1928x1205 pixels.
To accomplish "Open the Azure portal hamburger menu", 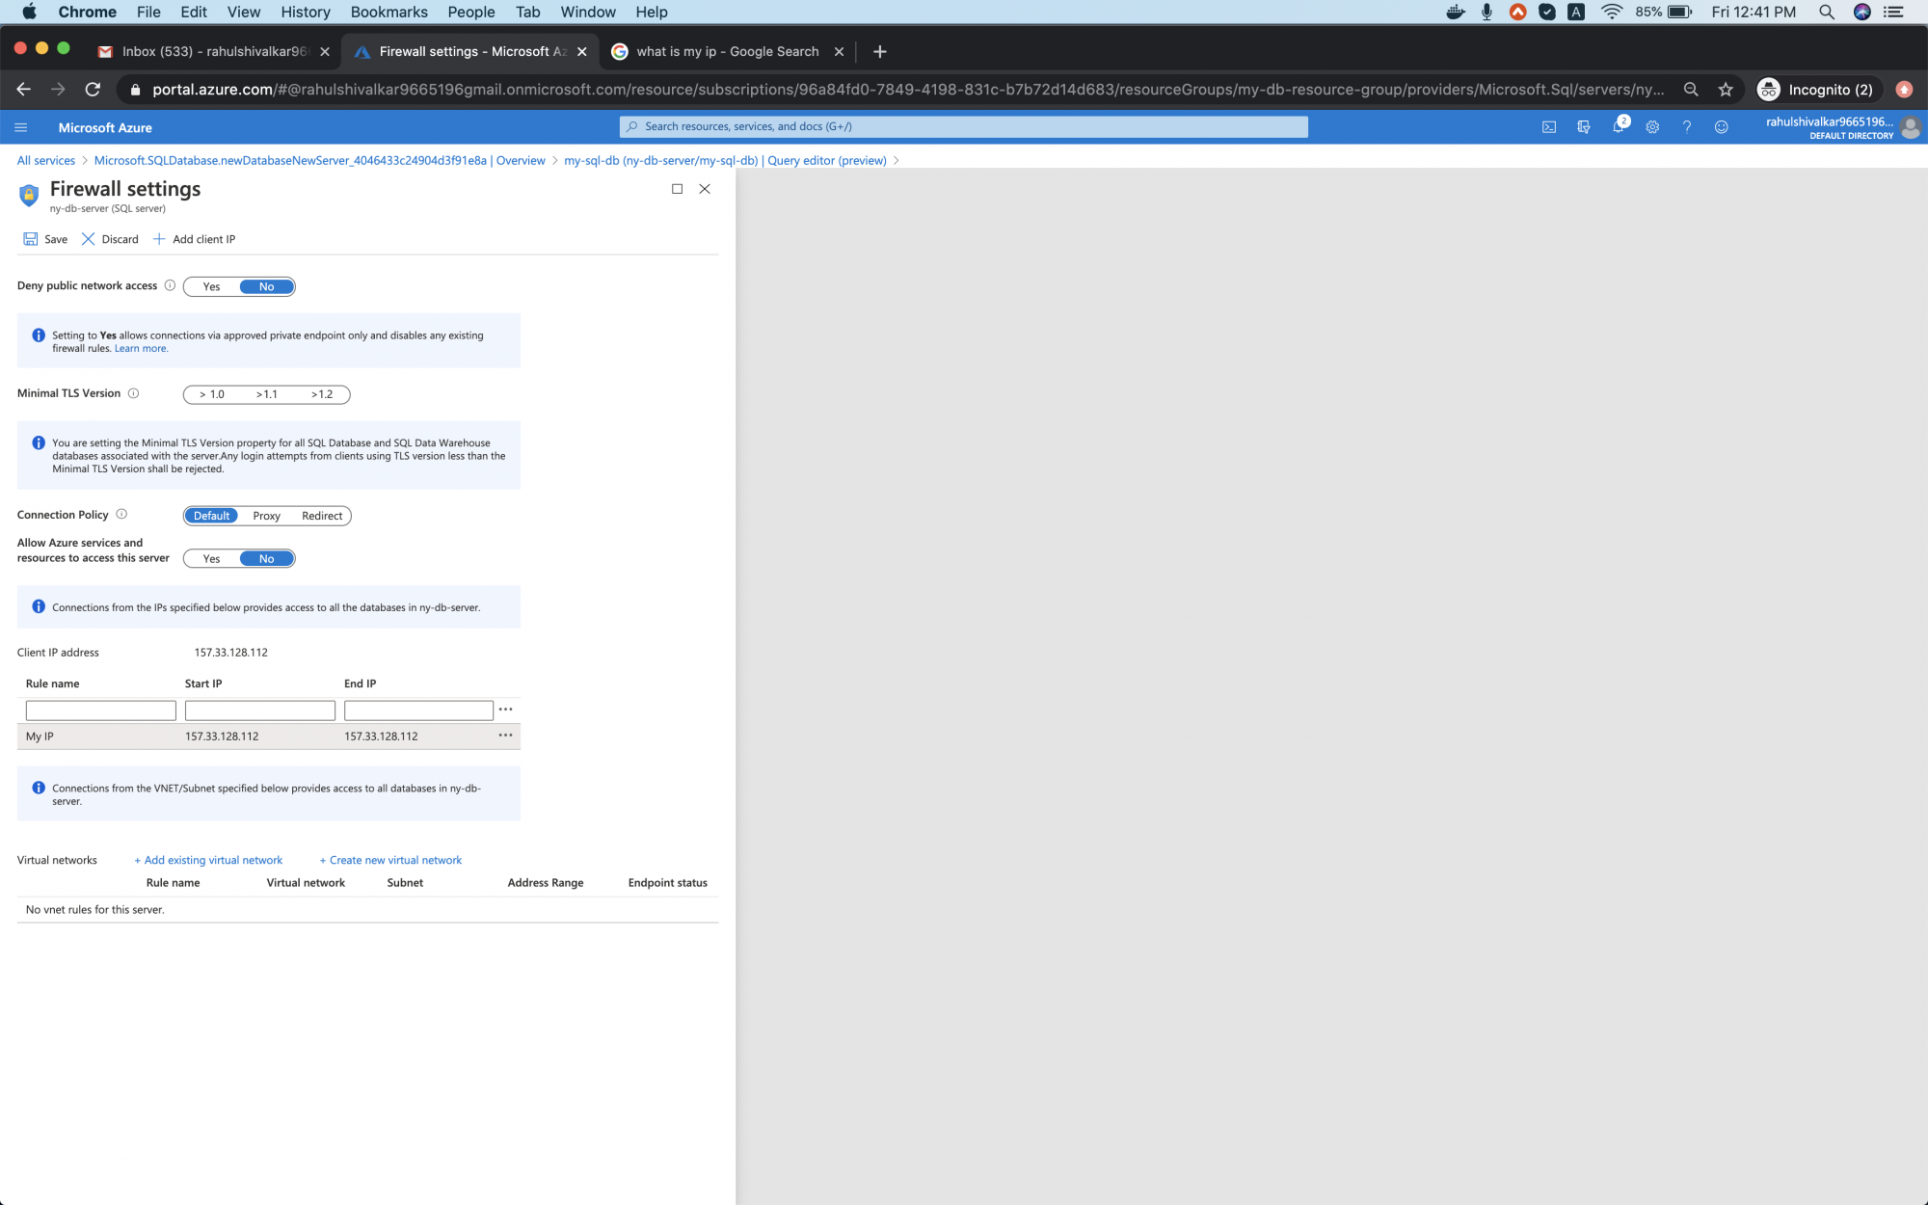I will click(21, 127).
